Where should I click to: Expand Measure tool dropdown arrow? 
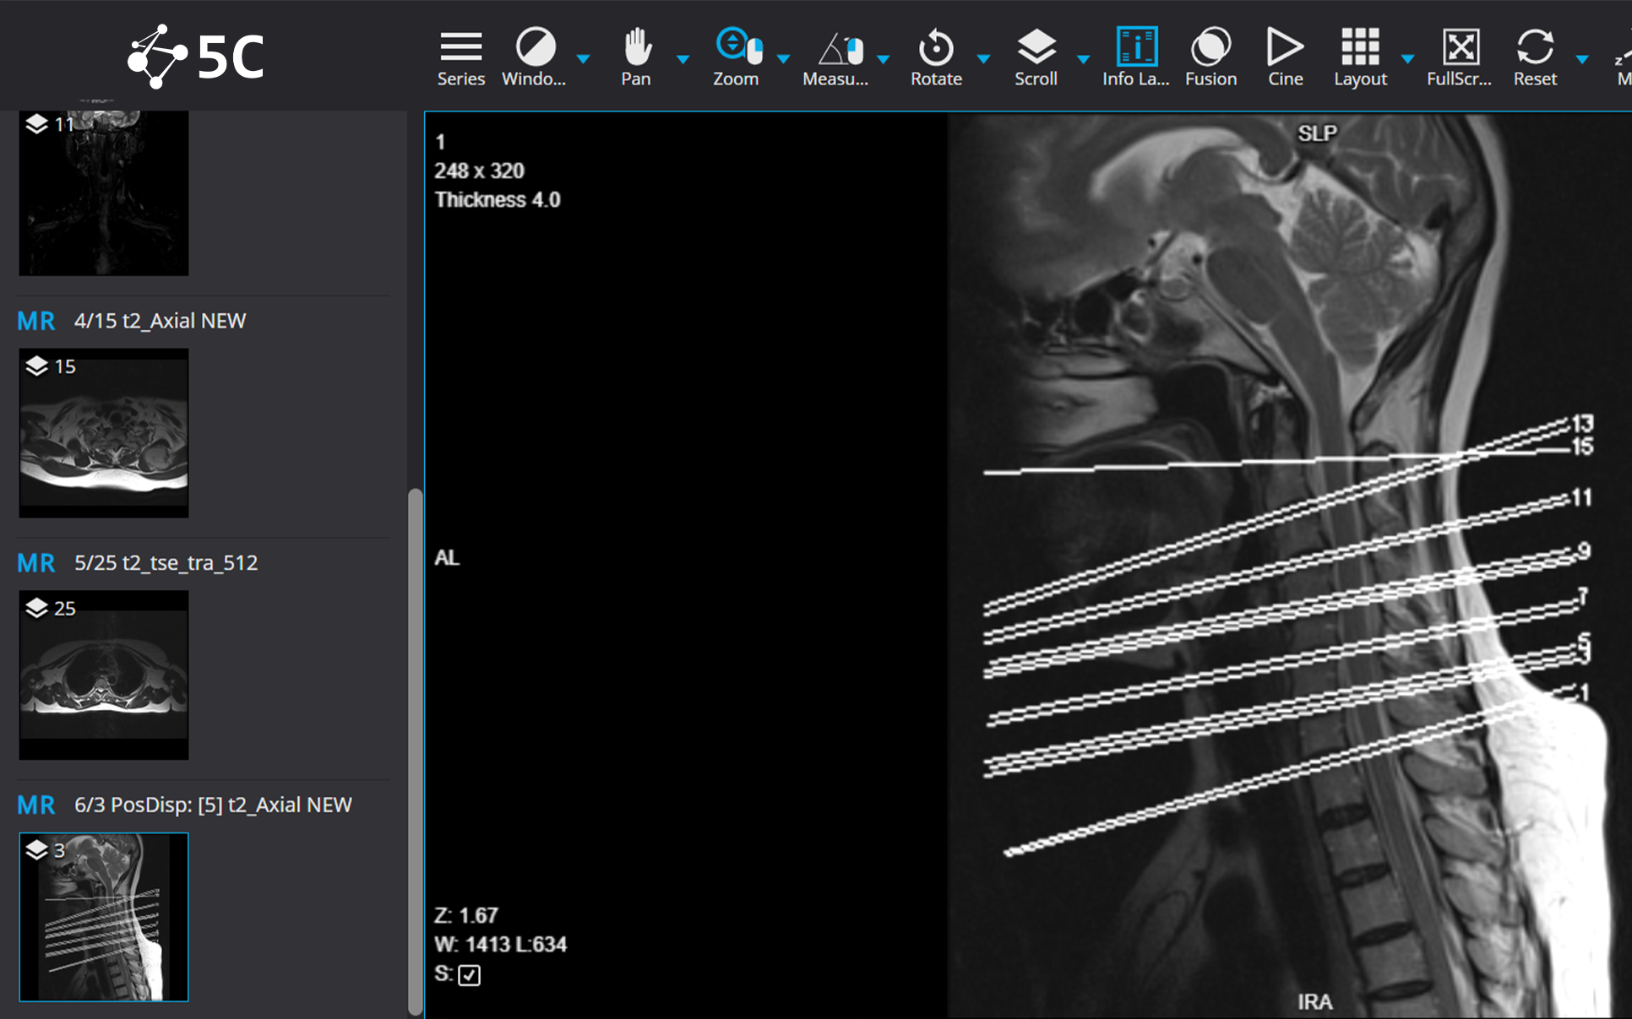883,59
